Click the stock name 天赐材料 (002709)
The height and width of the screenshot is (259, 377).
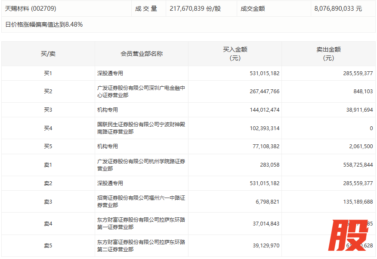[31, 9]
